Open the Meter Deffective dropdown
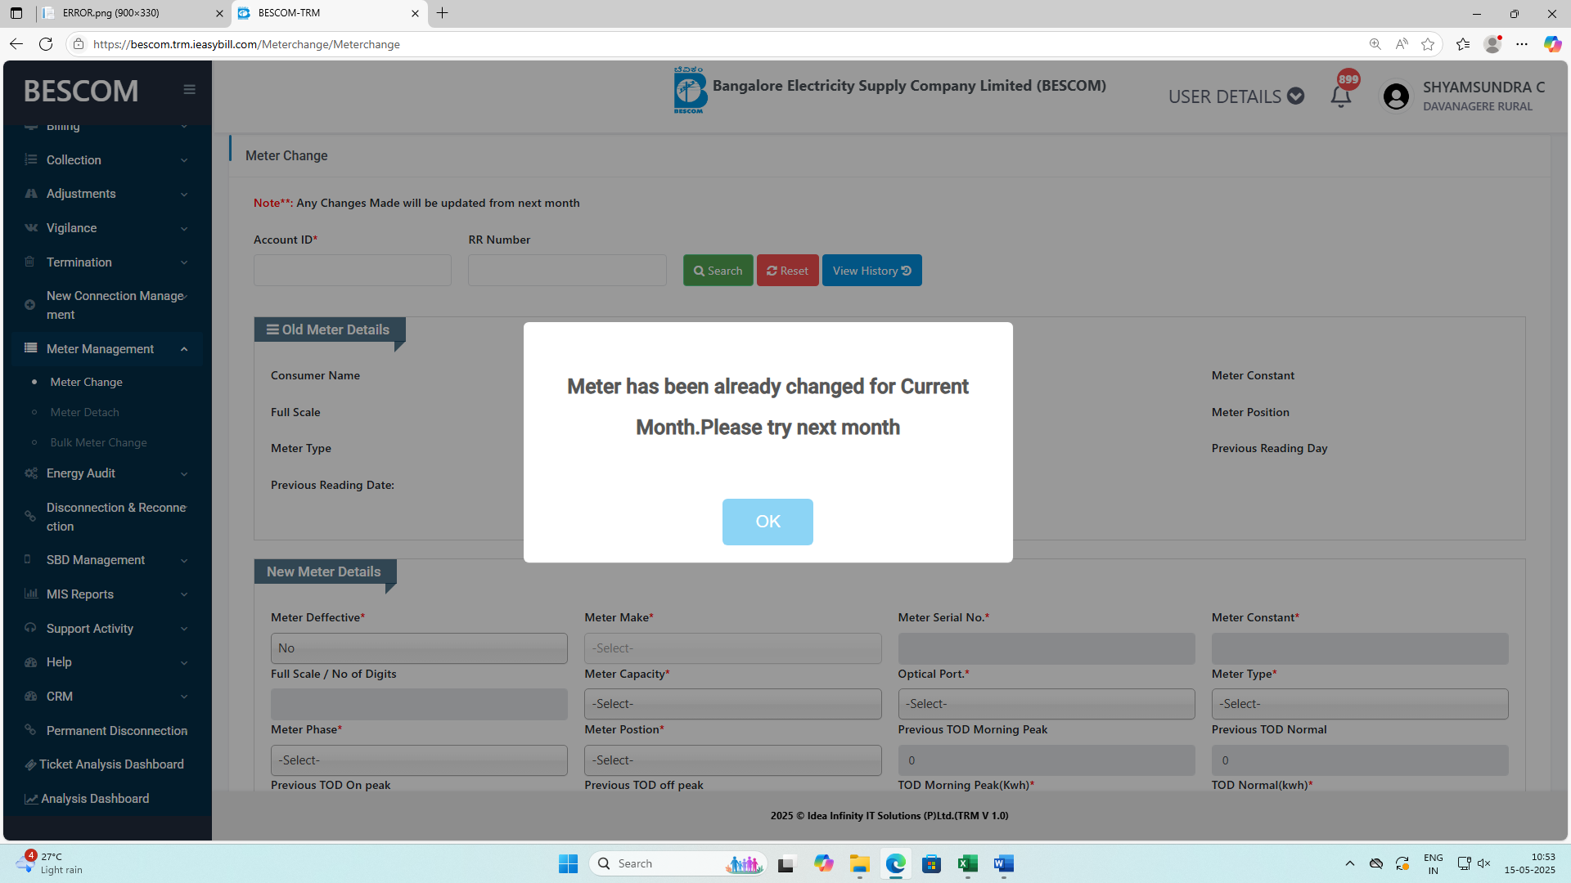The height and width of the screenshot is (883, 1571). pyautogui.click(x=419, y=648)
